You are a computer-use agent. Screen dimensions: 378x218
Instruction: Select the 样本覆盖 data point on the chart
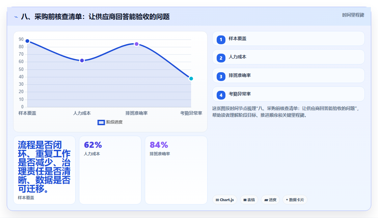tap(27, 41)
